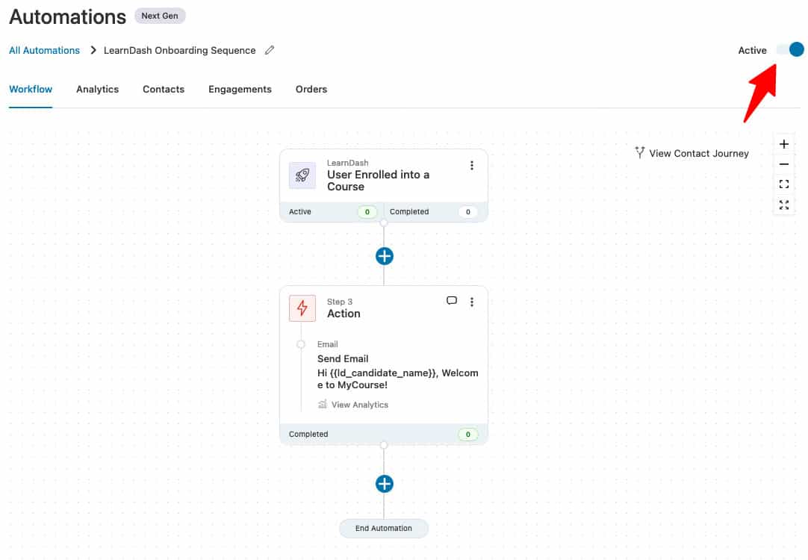The height and width of the screenshot is (560, 808).
Task: Go to All Automations link
Action: (44, 50)
